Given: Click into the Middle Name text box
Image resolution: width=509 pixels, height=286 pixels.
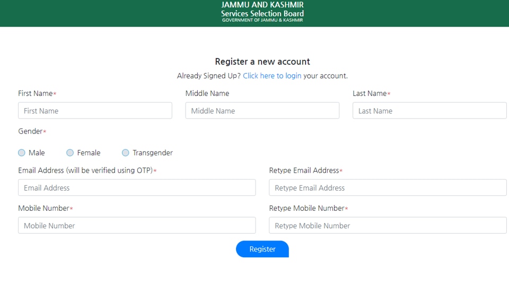Looking at the screenshot, I should click(262, 111).
